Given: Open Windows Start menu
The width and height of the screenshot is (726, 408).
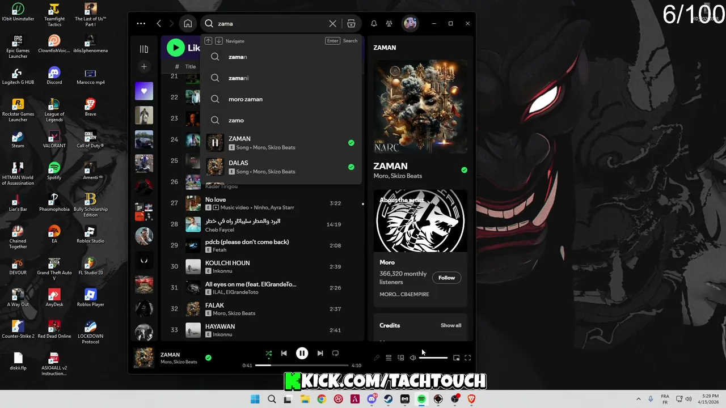Looking at the screenshot, I should click(x=255, y=399).
